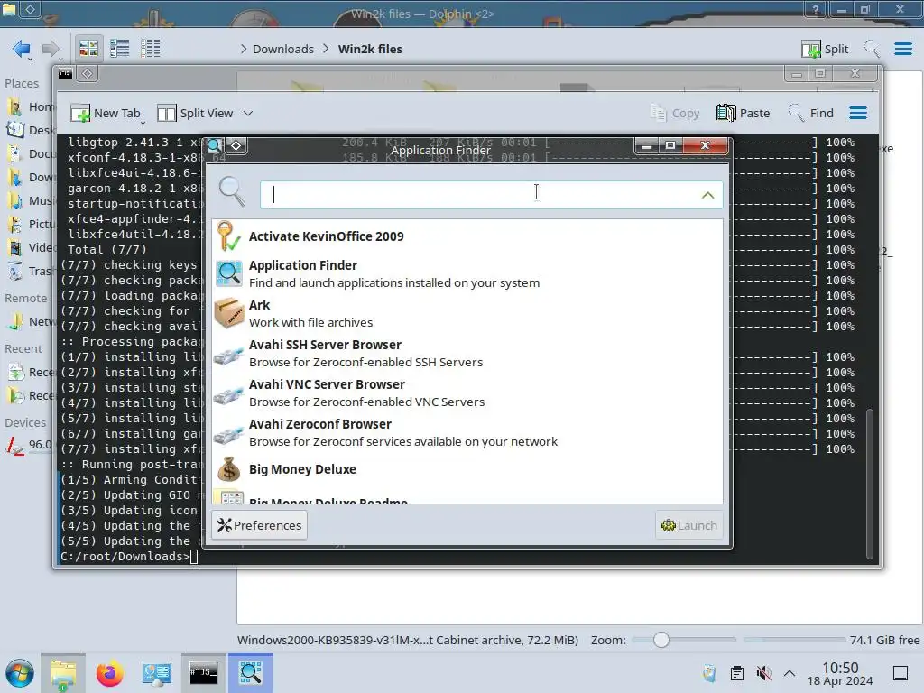Switch Dolphin to Icons view mode
The height and width of the screenshot is (693, 924).
pyautogui.click(x=88, y=49)
